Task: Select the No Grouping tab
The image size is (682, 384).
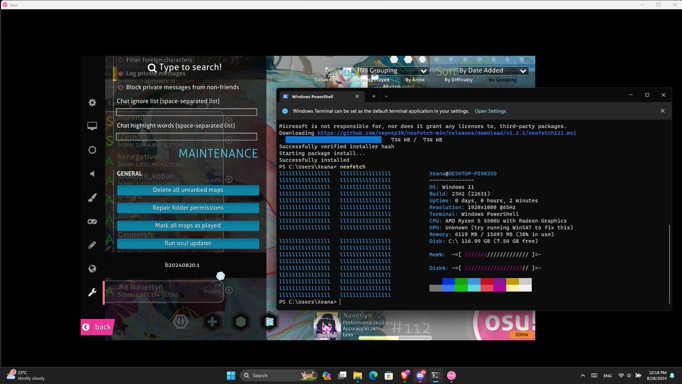Action: tap(503, 80)
